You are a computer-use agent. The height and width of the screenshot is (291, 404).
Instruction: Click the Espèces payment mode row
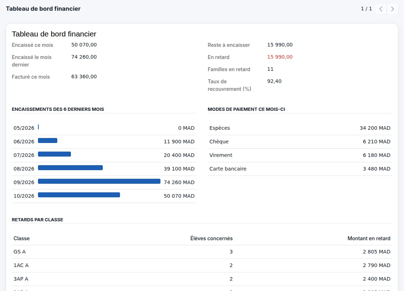pos(300,128)
